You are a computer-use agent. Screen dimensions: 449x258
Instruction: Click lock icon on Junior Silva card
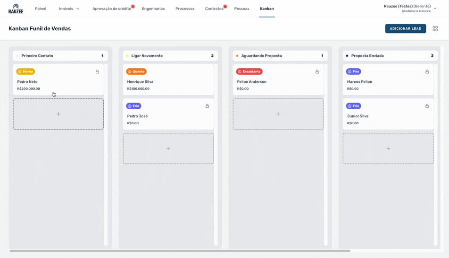(427, 106)
